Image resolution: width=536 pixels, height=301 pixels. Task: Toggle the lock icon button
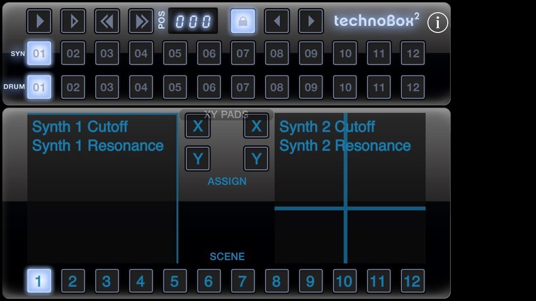click(243, 21)
